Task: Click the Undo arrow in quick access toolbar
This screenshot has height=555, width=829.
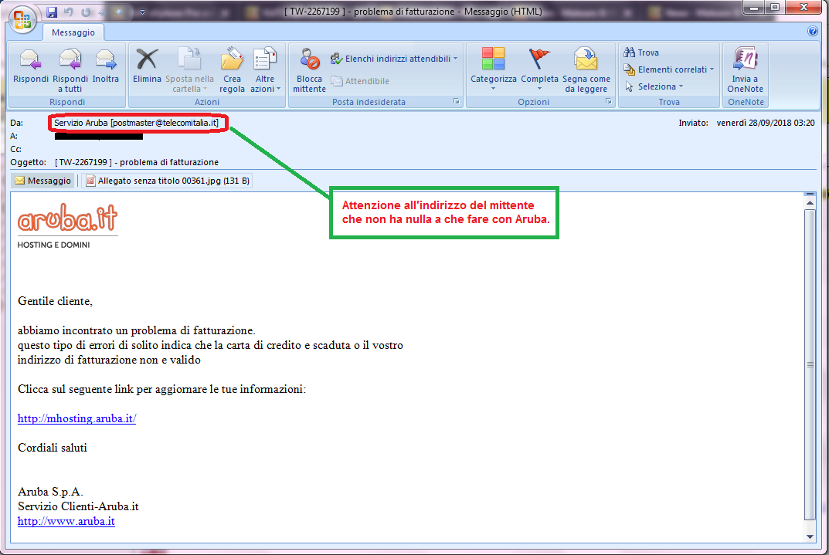Action: click(x=68, y=12)
